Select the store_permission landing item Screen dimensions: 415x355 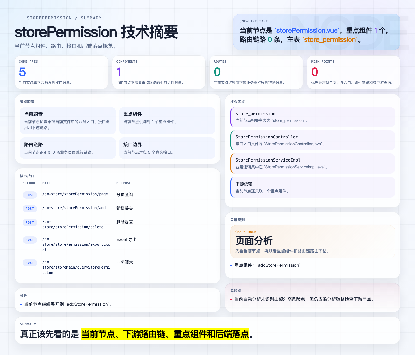pyautogui.click(x=313, y=117)
